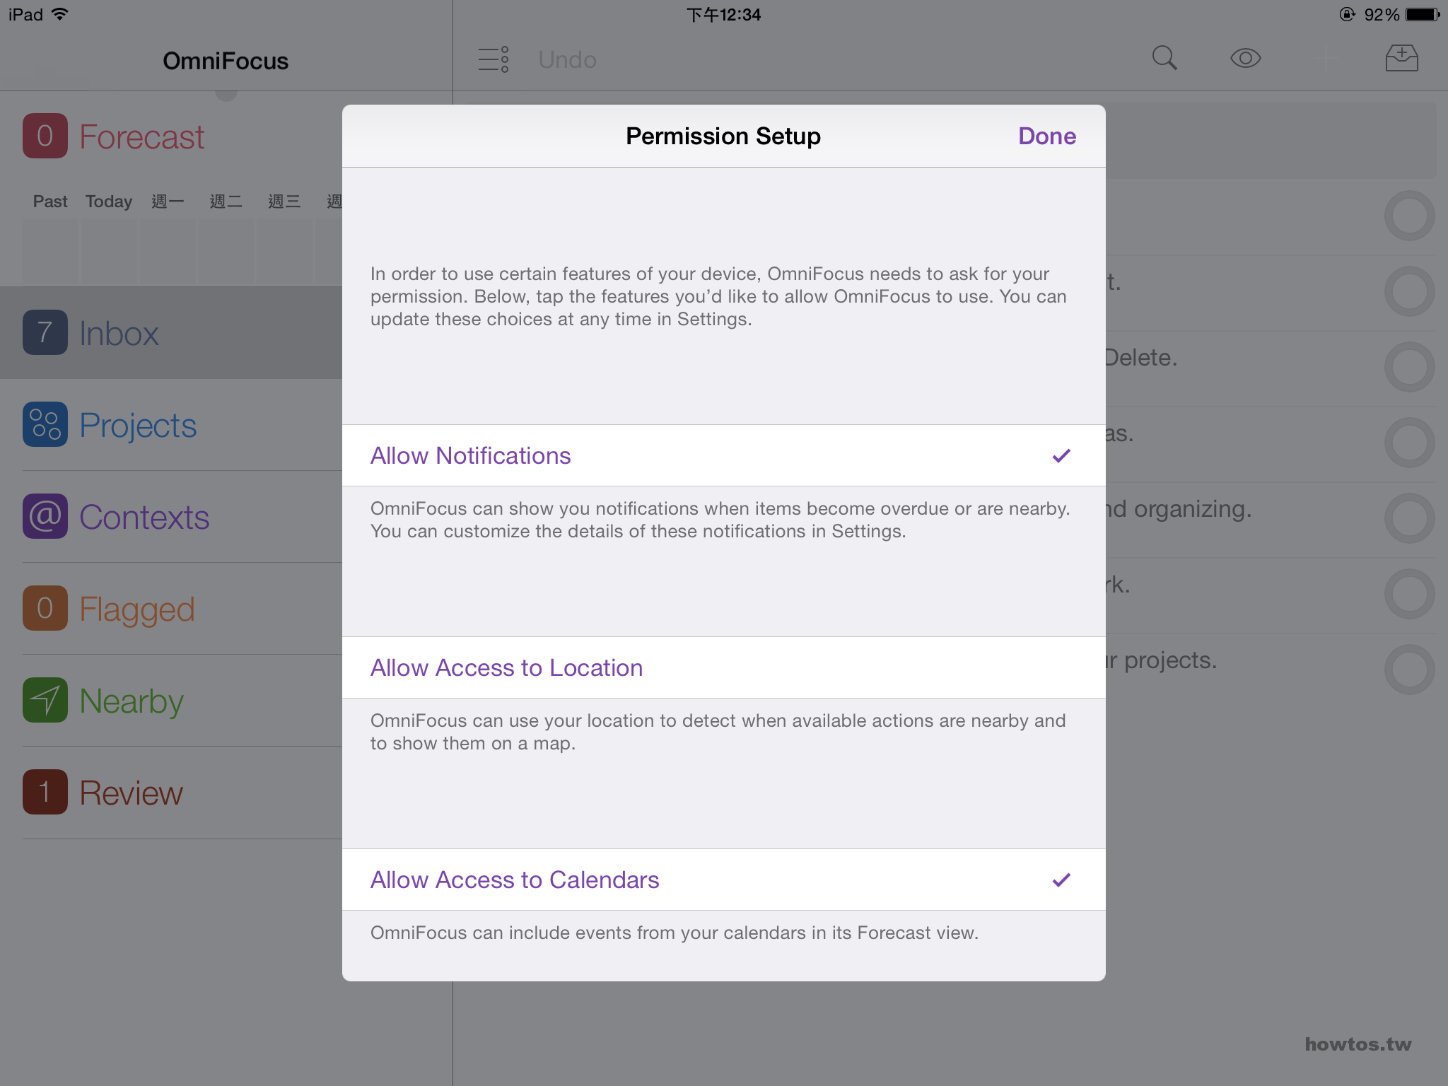Click the Undo button
The height and width of the screenshot is (1086, 1448).
click(x=567, y=60)
